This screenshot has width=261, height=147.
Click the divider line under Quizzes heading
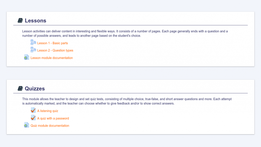(x=130, y=93)
